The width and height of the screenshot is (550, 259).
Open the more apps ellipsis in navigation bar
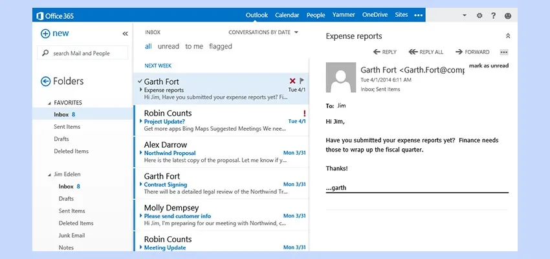pyautogui.click(x=418, y=16)
